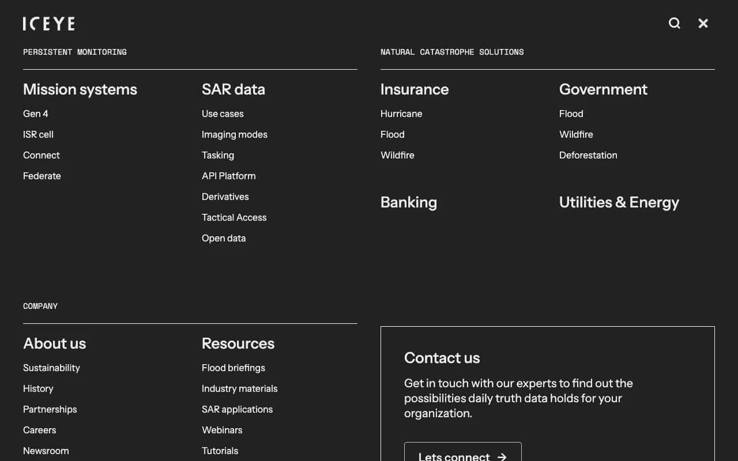The width and height of the screenshot is (738, 461).
Task: Open the Connect link under Mission systems
Action: [x=42, y=155]
